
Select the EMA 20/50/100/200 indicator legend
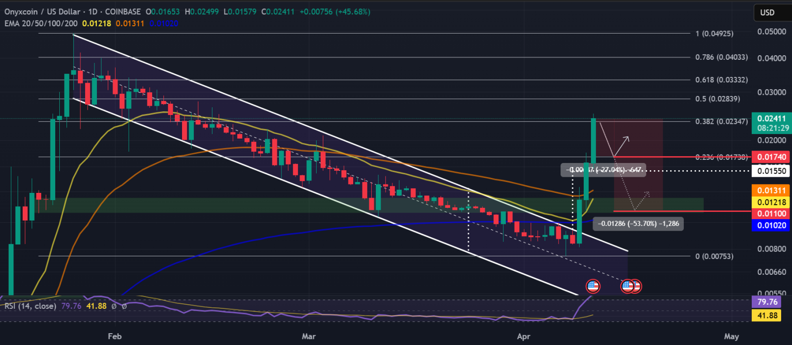(x=41, y=22)
